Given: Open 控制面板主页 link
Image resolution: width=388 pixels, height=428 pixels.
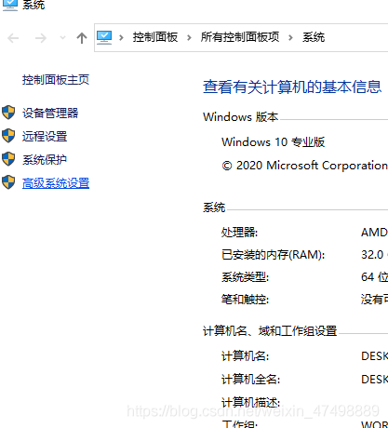Looking at the screenshot, I should [x=56, y=80].
